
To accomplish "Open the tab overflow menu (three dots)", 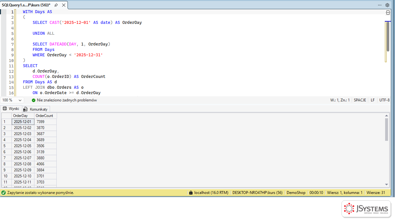I will tap(380, 5).
